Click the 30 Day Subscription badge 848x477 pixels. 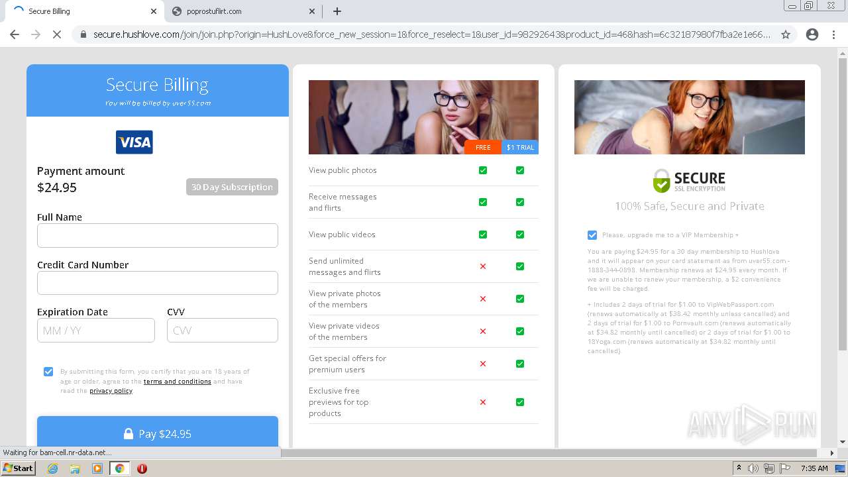[232, 187]
